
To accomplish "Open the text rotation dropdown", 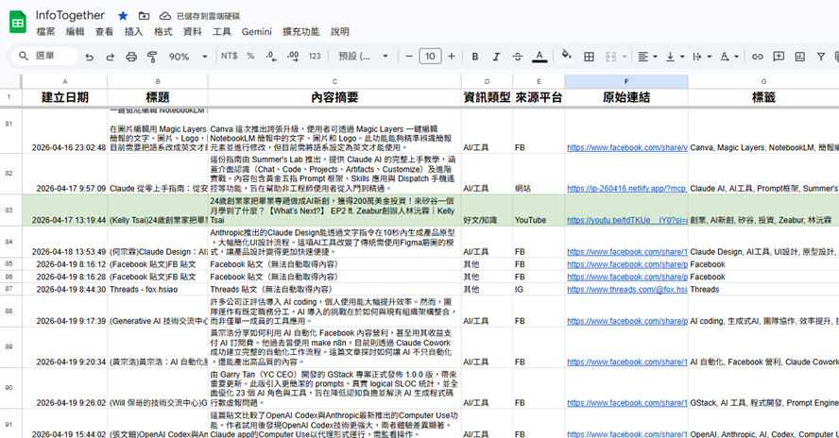I will tap(728, 56).
